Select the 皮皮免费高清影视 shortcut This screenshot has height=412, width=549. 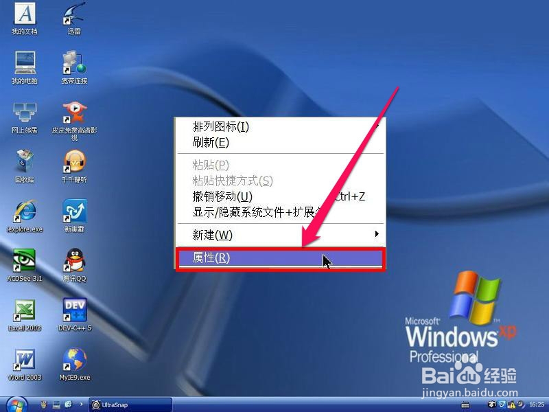pos(74,121)
